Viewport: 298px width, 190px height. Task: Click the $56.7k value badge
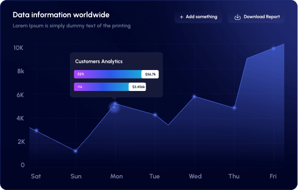(x=150, y=74)
